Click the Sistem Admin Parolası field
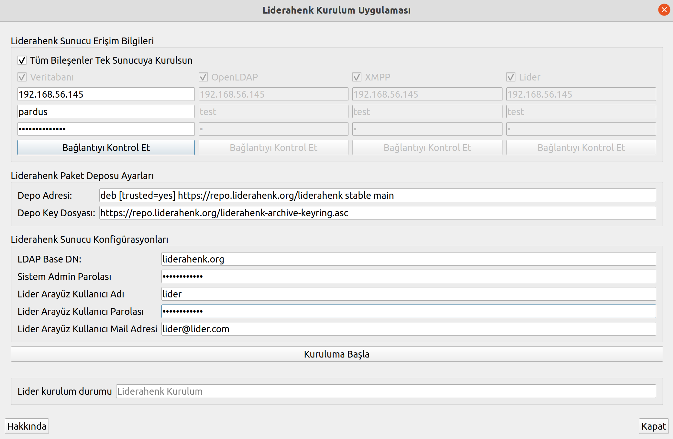 408,276
